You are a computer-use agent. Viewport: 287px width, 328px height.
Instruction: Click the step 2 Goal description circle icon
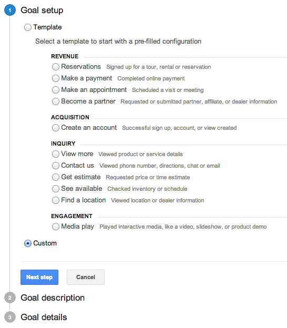(10, 298)
